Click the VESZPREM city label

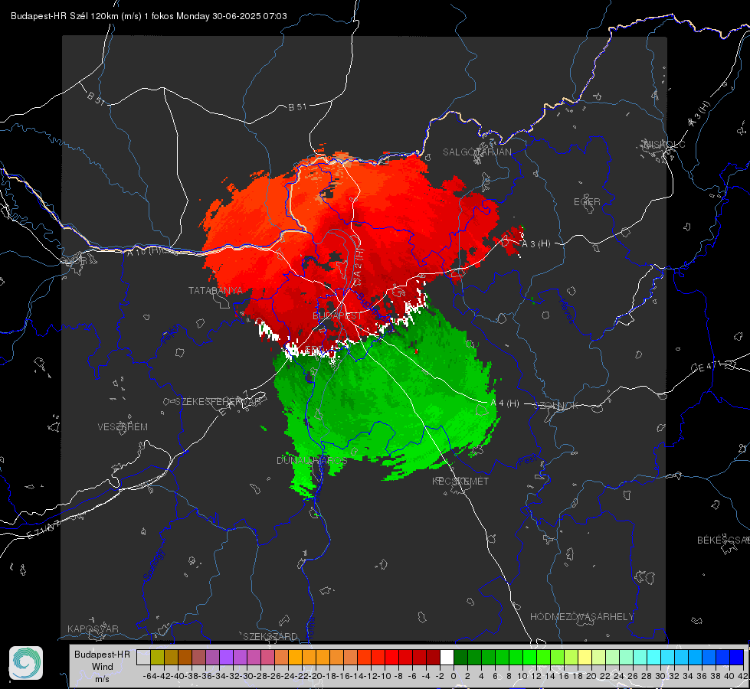[123, 427]
